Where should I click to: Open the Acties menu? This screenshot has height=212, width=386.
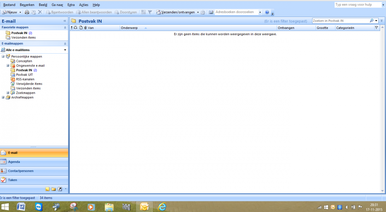pyautogui.click(x=84, y=5)
